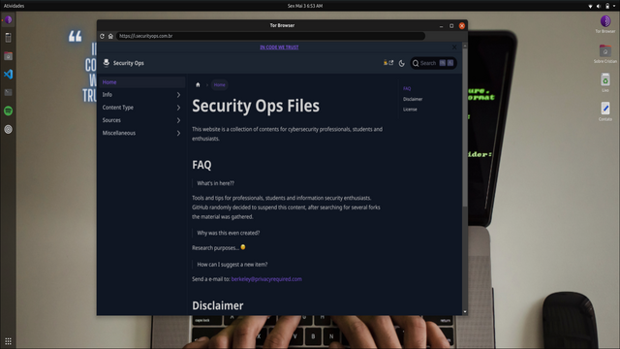Open the system menu arrow in top bar
The height and width of the screenshot is (349, 620).
click(614, 6)
